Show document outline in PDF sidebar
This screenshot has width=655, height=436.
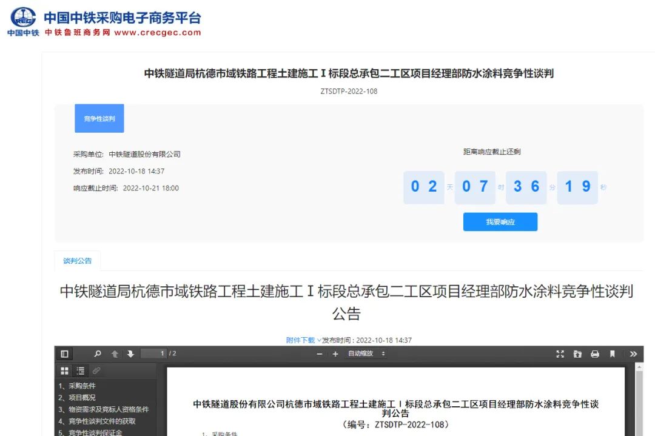(x=81, y=371)
